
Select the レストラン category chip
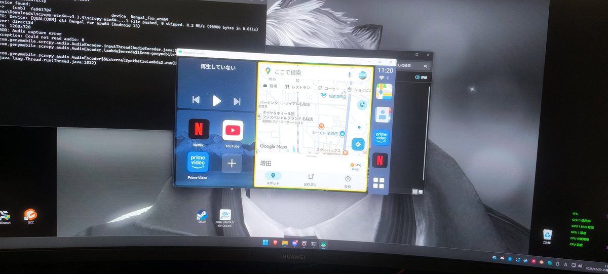coord(298,87)
